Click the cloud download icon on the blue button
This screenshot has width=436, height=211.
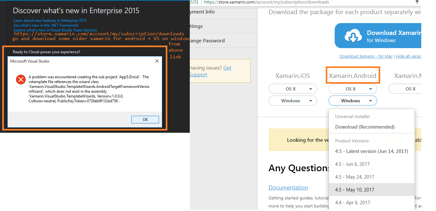point(353,36)
